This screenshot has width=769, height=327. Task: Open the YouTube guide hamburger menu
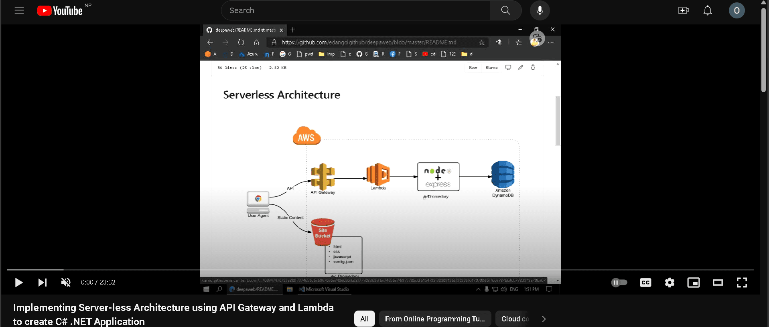[x=19, y=10]
